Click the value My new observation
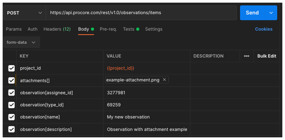 pos(128,117)
